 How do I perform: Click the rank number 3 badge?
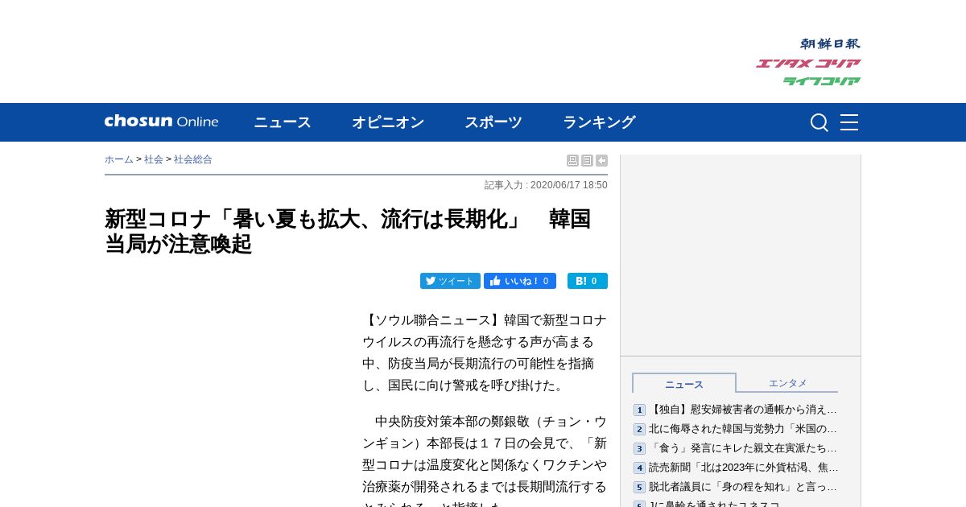(x=639, y=449)
